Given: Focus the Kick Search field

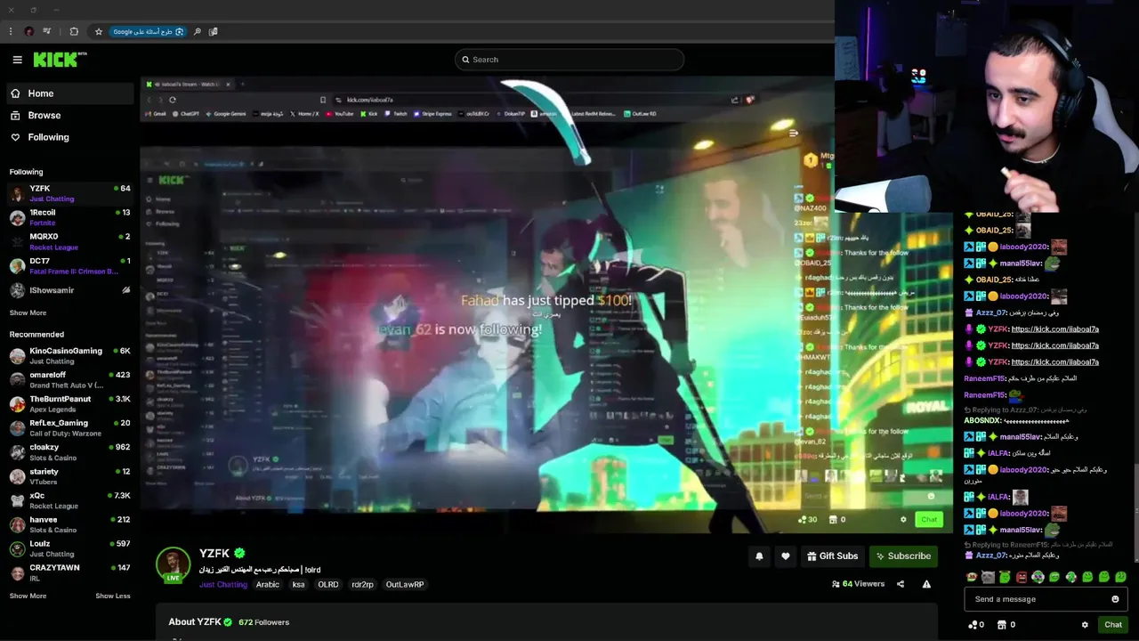Looking at the screenshot, I should click(569, 60).
